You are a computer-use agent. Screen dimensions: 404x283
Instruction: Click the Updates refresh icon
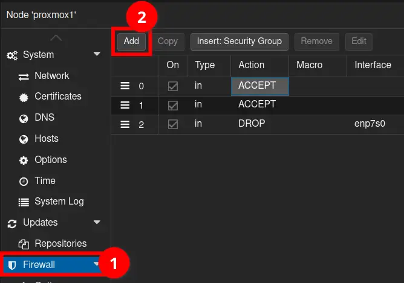pyautogui.click(x=12, y=224)
